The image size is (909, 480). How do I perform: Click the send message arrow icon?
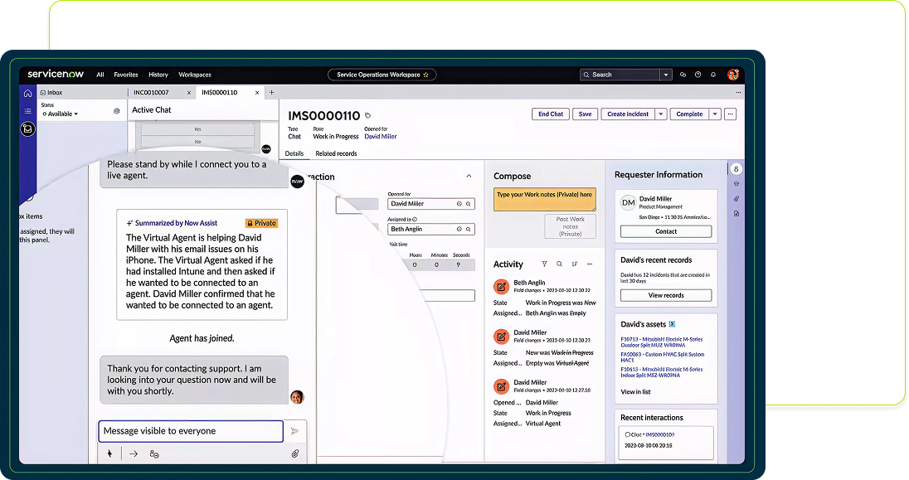point(294,432)
